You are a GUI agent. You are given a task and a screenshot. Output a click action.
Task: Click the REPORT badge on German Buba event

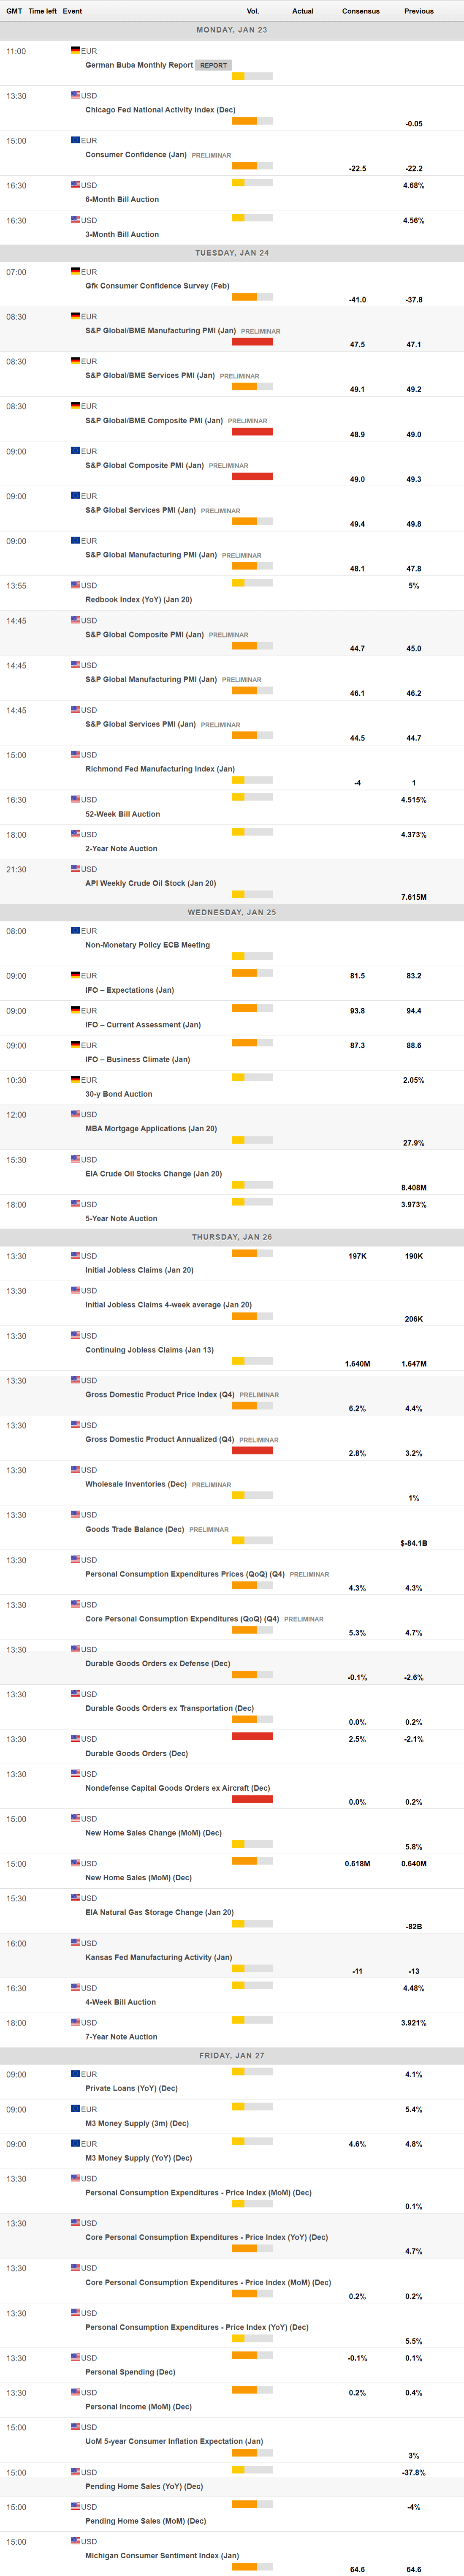213,65
